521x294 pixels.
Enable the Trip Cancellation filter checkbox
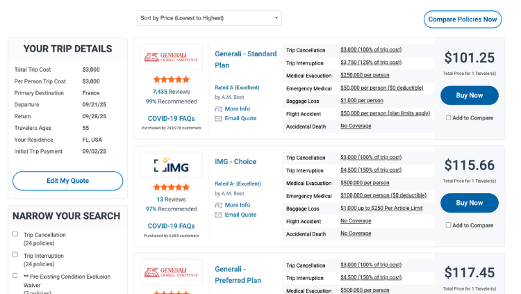click(15, 234)
